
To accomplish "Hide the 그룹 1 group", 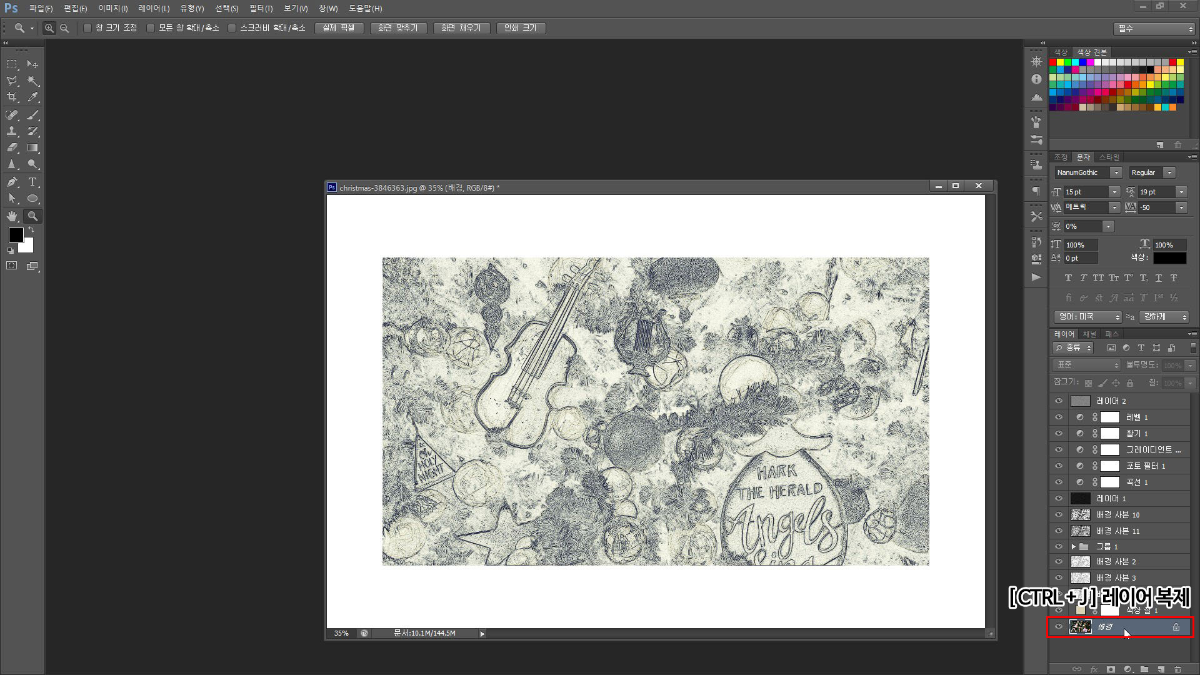I will click(x=1059, y=547).
